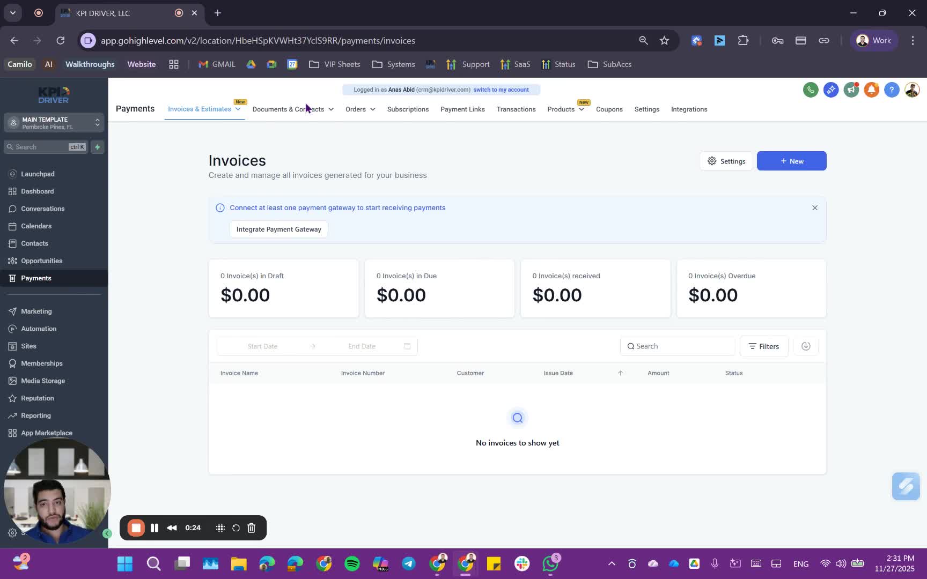Screen dimensions: 927x579
Task: Create a New invoice
Action: [792, 161]
